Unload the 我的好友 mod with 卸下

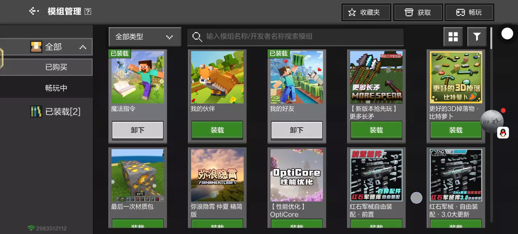[297, 130]
